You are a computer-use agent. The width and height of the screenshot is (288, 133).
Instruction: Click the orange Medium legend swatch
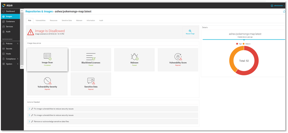click(244, 44)
